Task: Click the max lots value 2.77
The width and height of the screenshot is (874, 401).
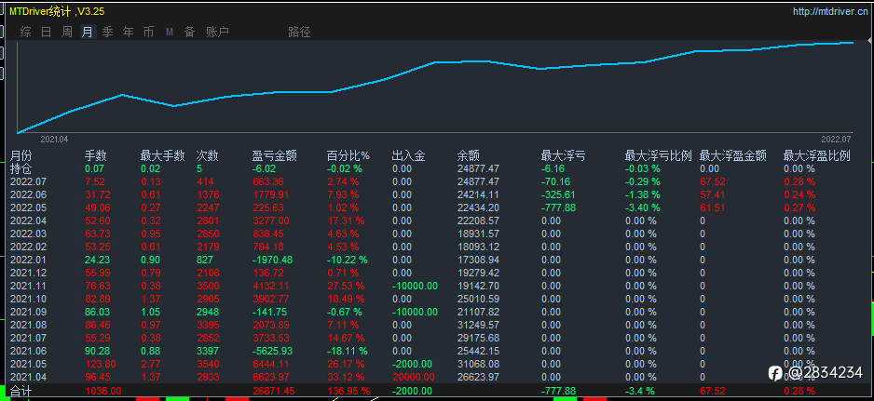Action: click(150, 364)
